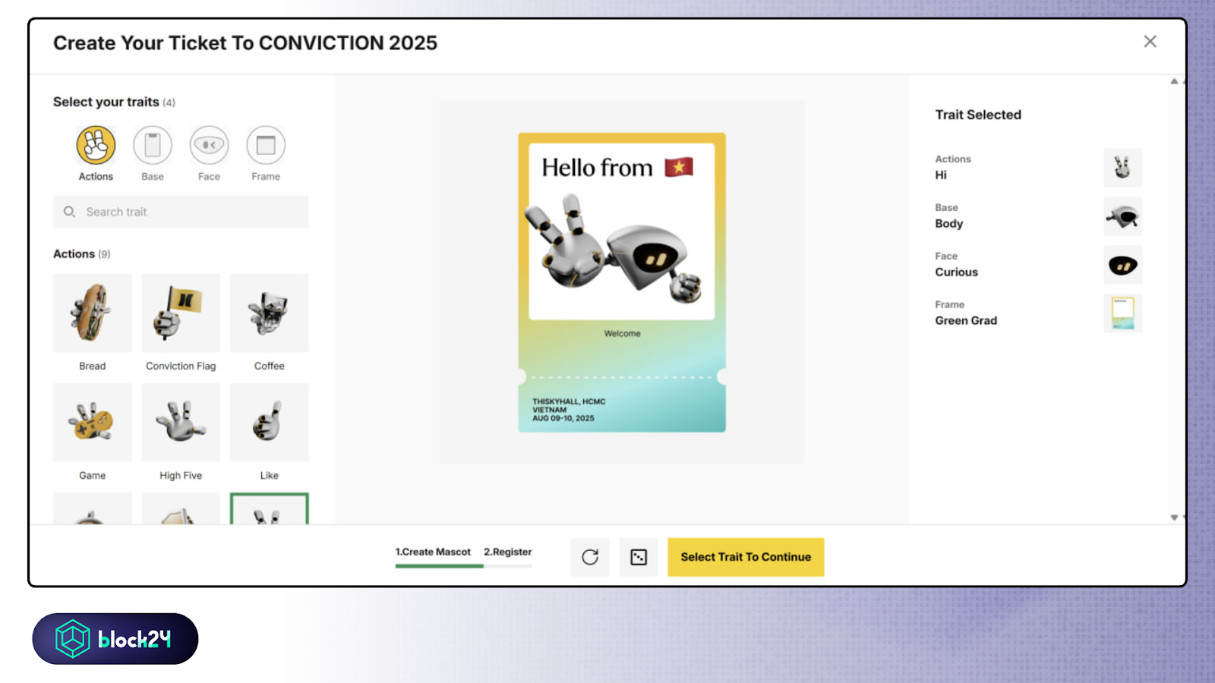Click the randomize dice icon button
1215x683 pixels.
(639, 557)
